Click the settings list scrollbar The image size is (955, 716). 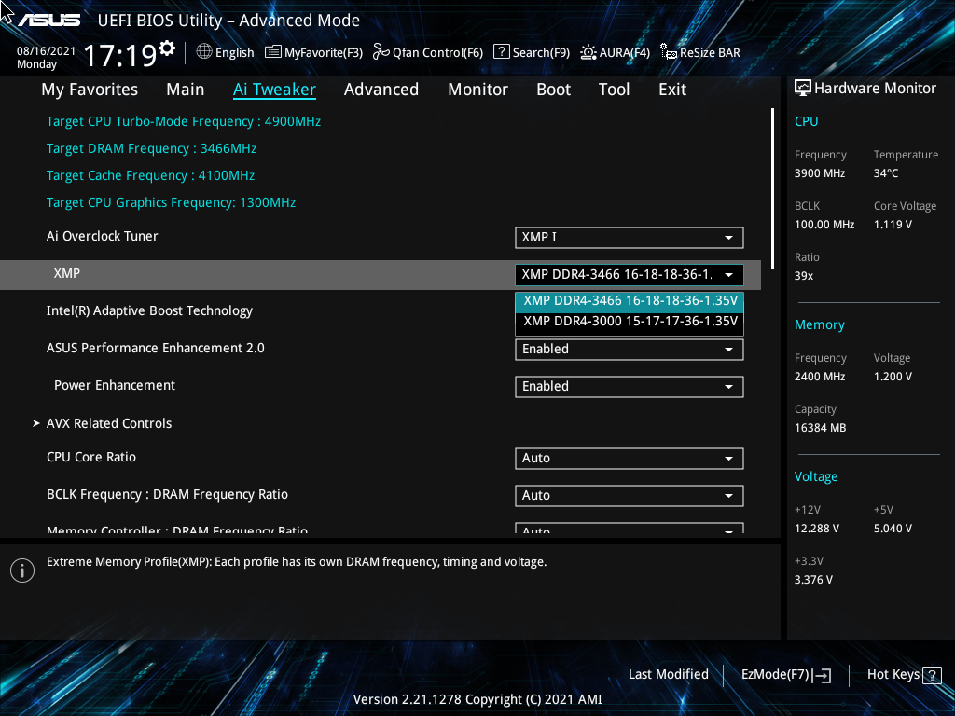click(772, 188)
